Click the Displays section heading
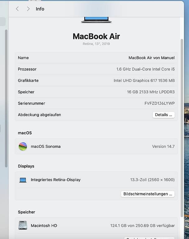189x239 pixels. point(26,166)
